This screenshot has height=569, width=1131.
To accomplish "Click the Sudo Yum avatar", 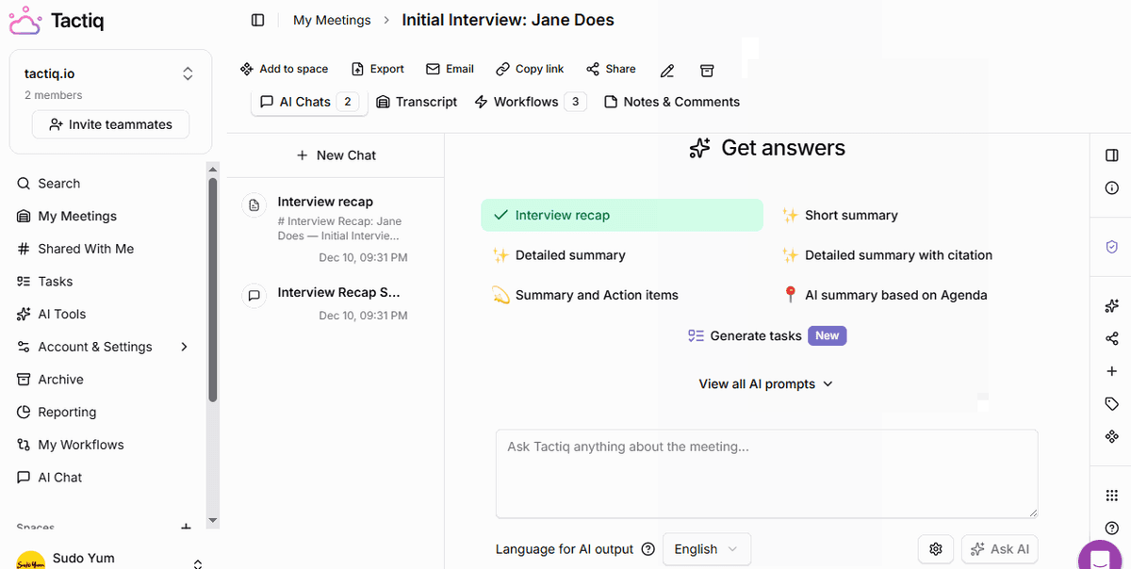I will [x=31, y=560].
